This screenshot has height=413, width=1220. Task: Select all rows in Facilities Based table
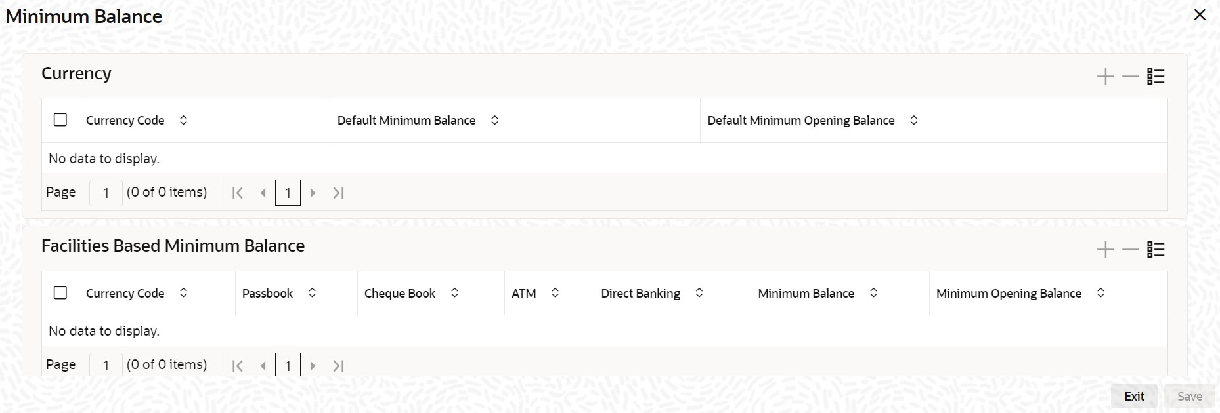pyautogui.click(x=60, y=293)
